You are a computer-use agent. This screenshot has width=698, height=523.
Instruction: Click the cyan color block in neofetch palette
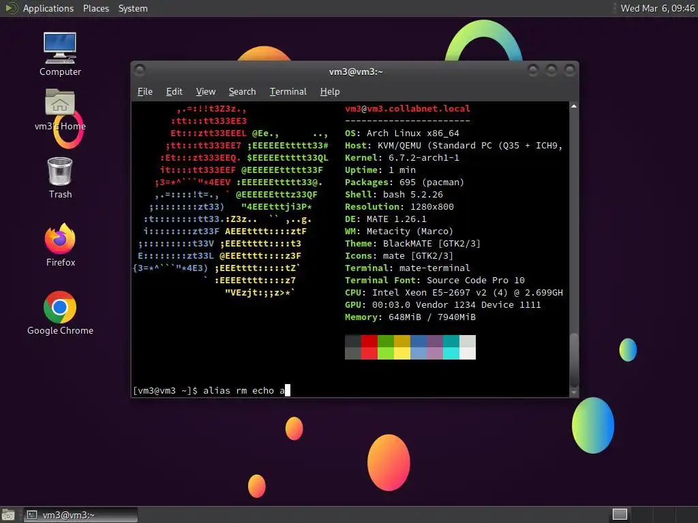click(x=451, y=353)
